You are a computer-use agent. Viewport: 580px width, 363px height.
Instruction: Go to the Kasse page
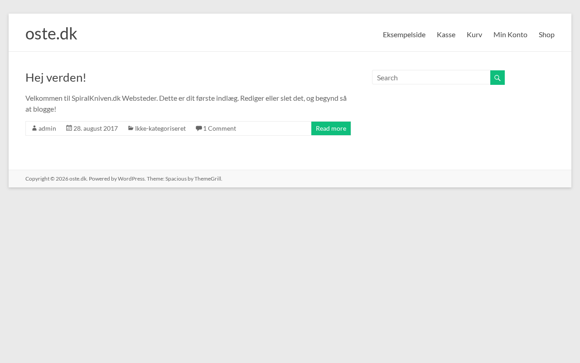click(x=446, y=34)
